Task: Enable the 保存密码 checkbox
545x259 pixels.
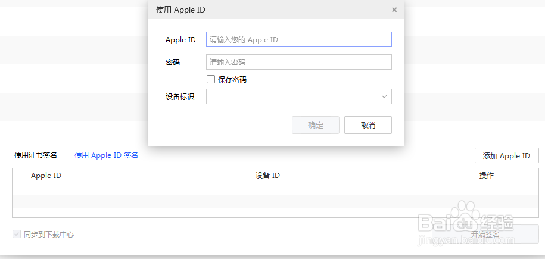Action: point(211,80)
